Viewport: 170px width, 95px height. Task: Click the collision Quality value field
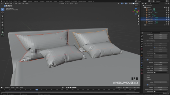pyautogui.click(x=160, y=82)
